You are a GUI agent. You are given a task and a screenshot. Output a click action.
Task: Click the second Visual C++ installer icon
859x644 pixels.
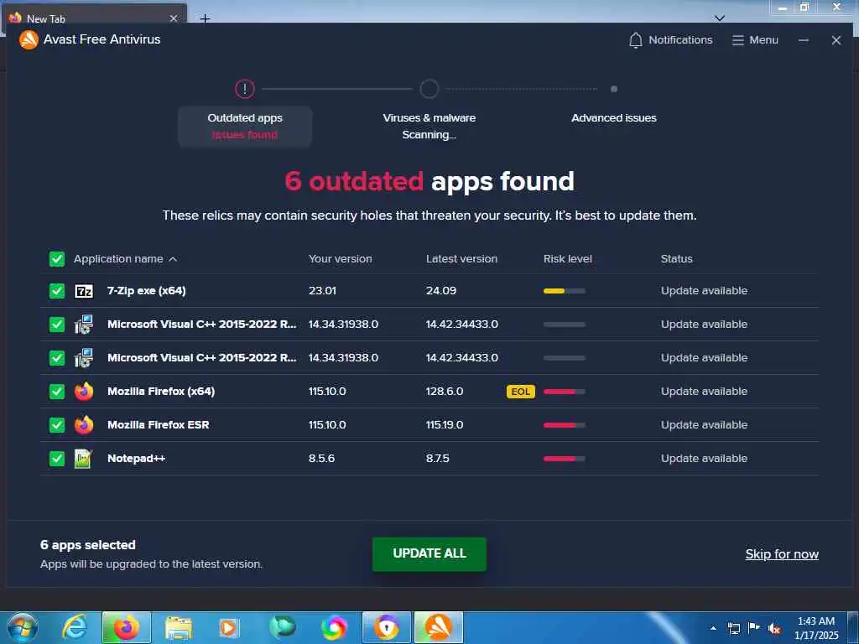click(x=84, y=357)
